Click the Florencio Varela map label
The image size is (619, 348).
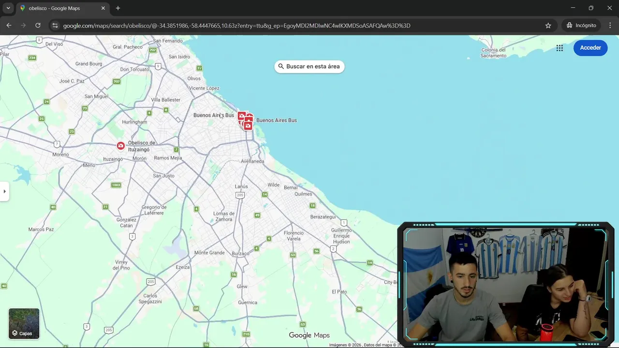click(294, 236)
